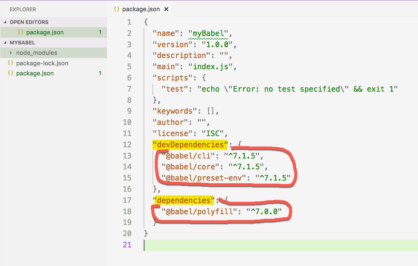Click the "license" key on line 11
418x266 pixels.
tap(172, 133)
